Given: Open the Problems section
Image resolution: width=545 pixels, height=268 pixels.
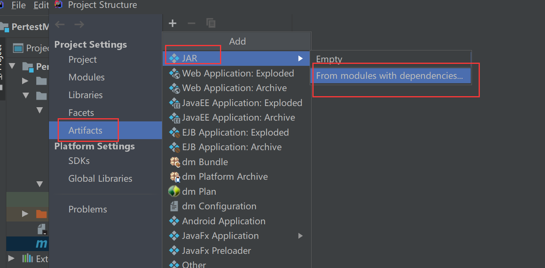Looking at the screenshot, I should (88, 209).
